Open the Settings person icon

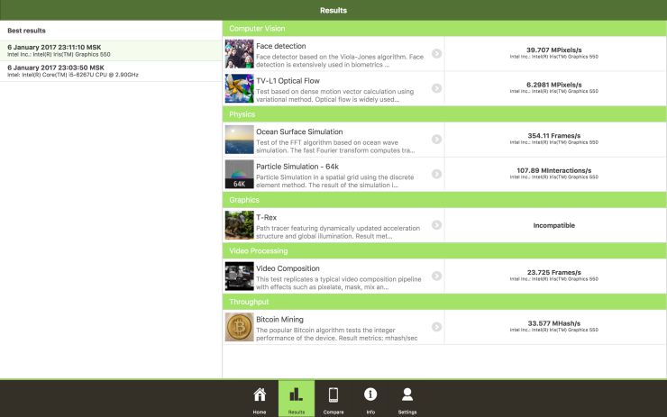coord(407,394)
